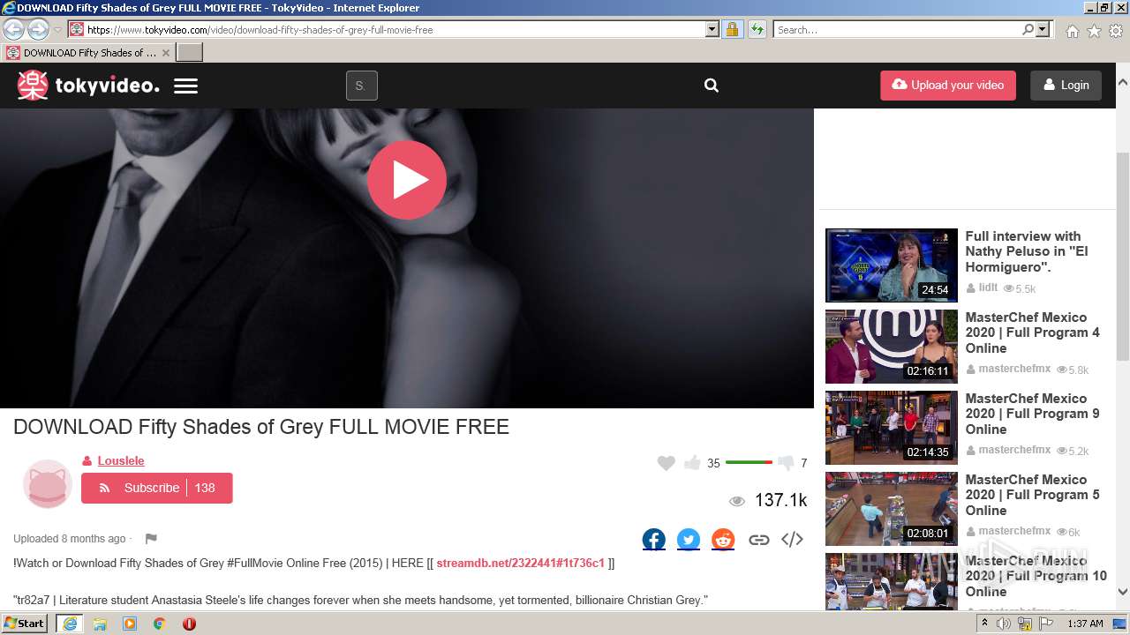Open the IE Home icon
Screen dimensions: 1130x635
(x=1072, y=31)
